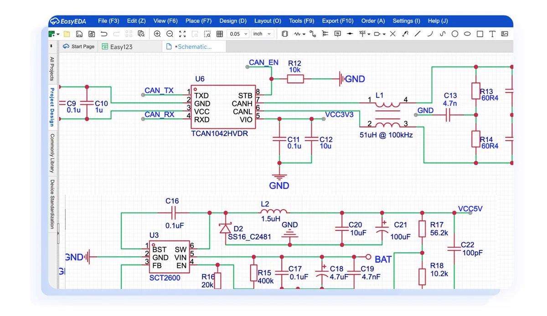This screenshot has width=547, height=316.
Task: Expand the net port dropdown arrow
Action: pyautogui.click(x=384, y=34)
